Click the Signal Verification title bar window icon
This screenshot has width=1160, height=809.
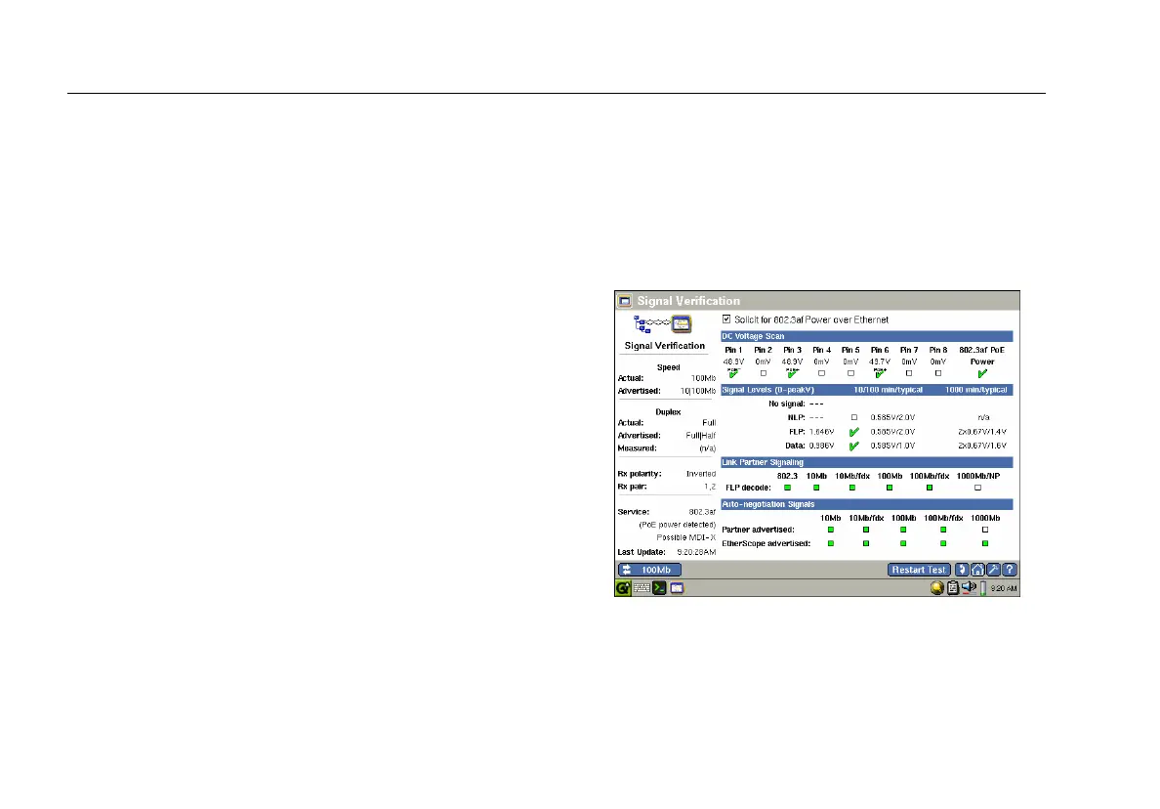[x=625, y=301]
